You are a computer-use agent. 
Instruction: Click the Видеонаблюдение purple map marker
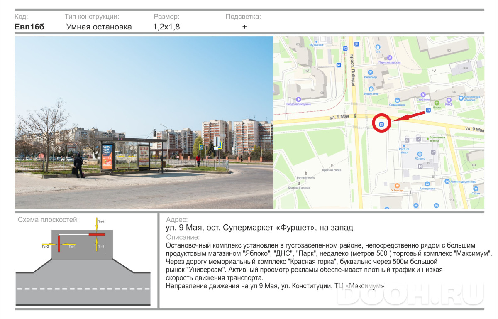click(x=298, y=100)
